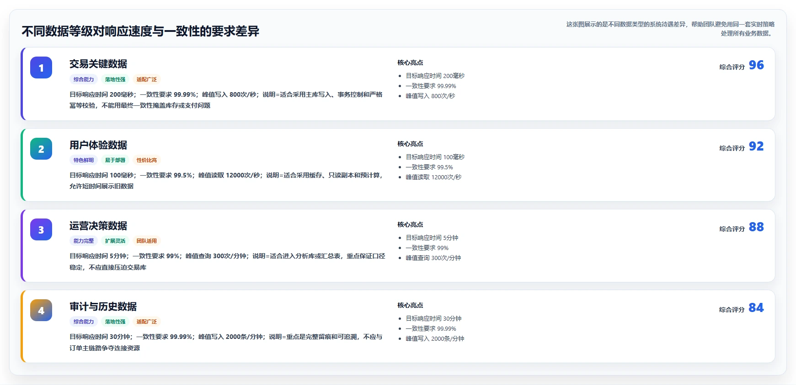Click the 综合评分 label beside score 96
Image resolution: width=796 pixels, height=385 pixels.
point(732,67)
